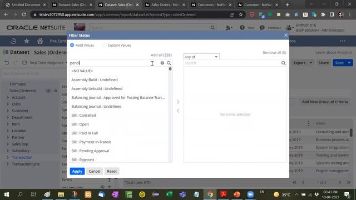Screen dimensions: 356x200
Task: Open the 'any of' operator dropdown
Action: click(201, 57)
